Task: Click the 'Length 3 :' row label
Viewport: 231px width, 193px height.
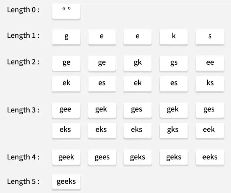Action: pos(23,110)
